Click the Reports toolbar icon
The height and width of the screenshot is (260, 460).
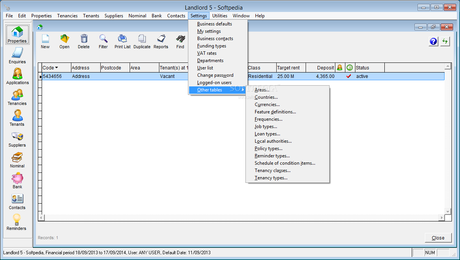[x=161, y=41]
